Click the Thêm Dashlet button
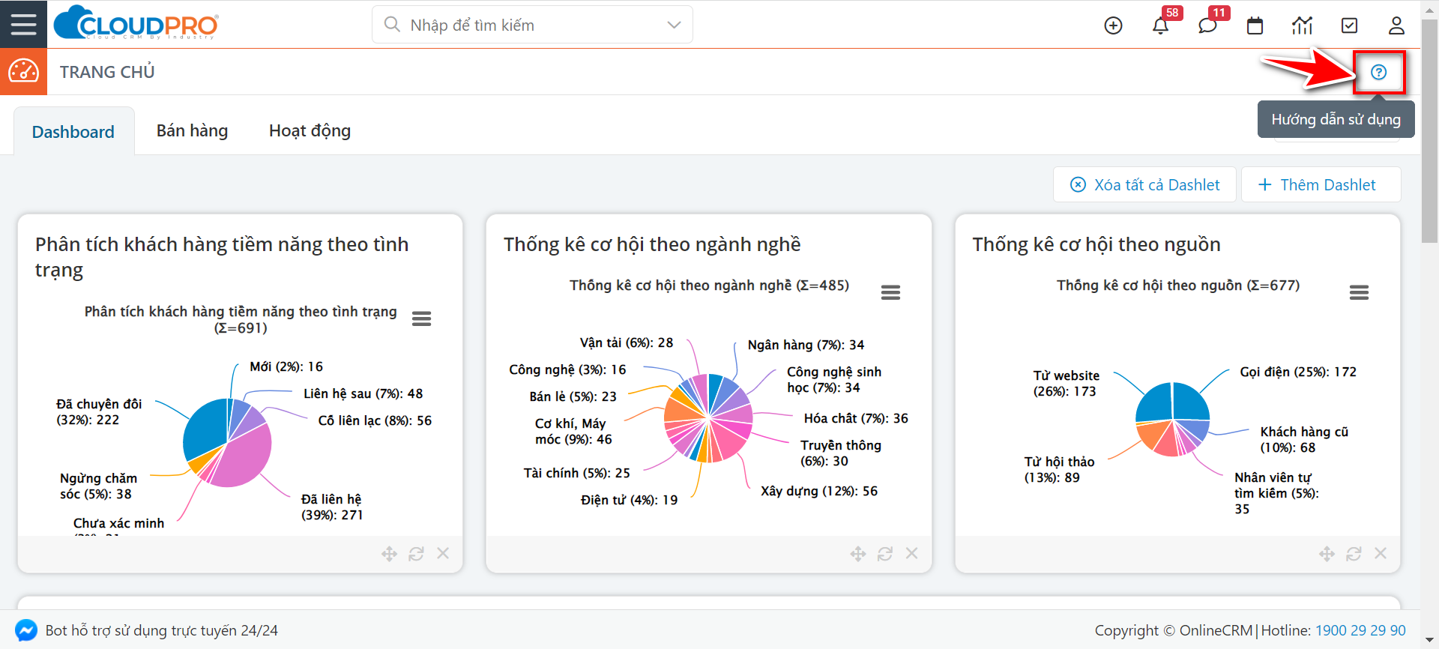The image size is (1439, 649). [x=1320, y=184]
